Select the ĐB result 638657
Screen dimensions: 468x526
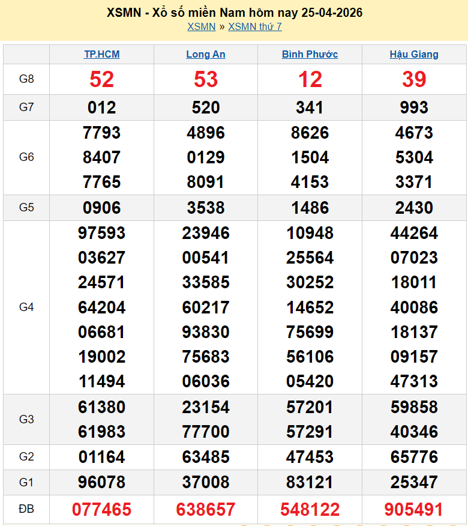tap(206, 510)
